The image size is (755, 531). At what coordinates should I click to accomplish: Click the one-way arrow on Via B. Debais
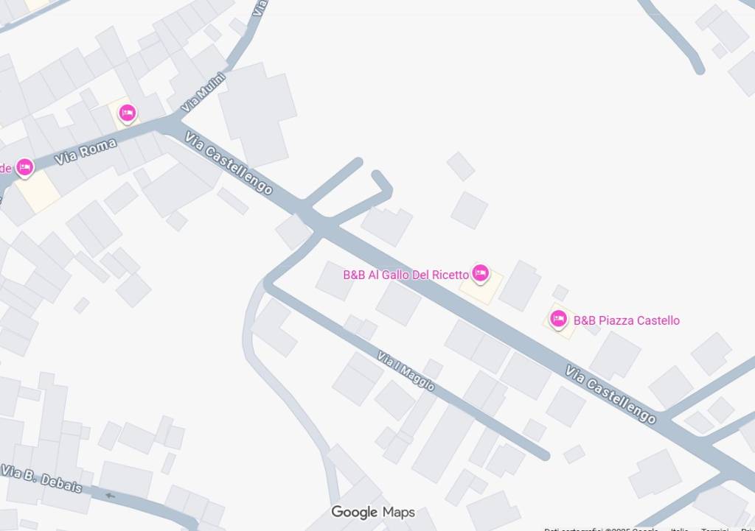click(x=111, y=496)
